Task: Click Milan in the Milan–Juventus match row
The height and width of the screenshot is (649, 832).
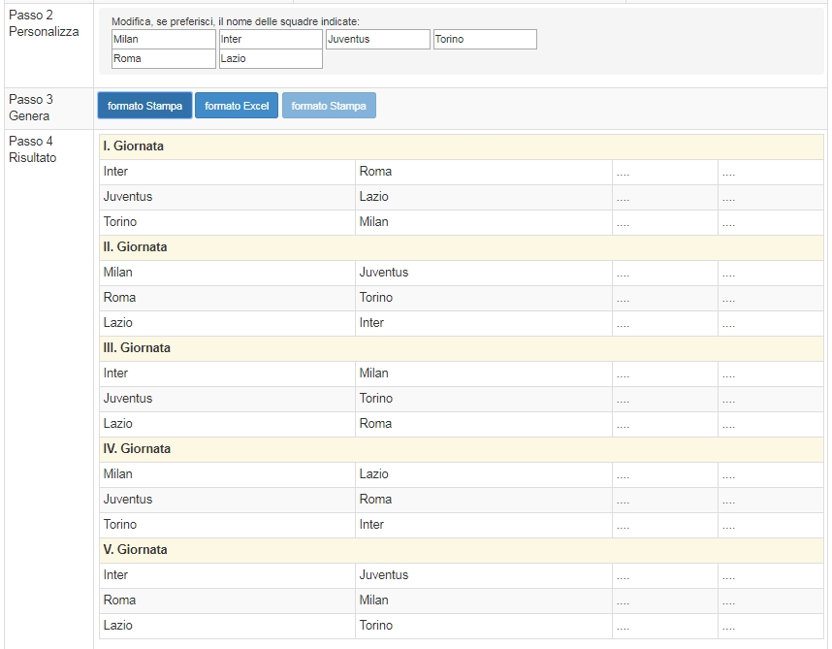Action: [x=117, y=273]
